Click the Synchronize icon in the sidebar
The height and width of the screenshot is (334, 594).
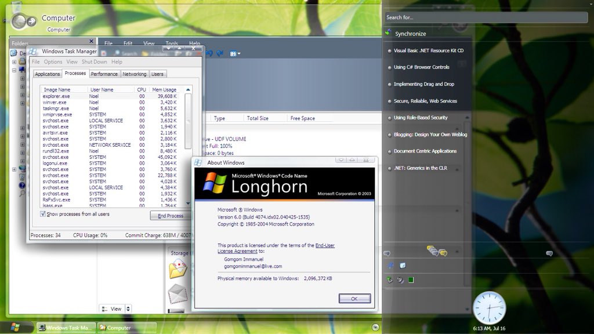(x=388, y=32)
